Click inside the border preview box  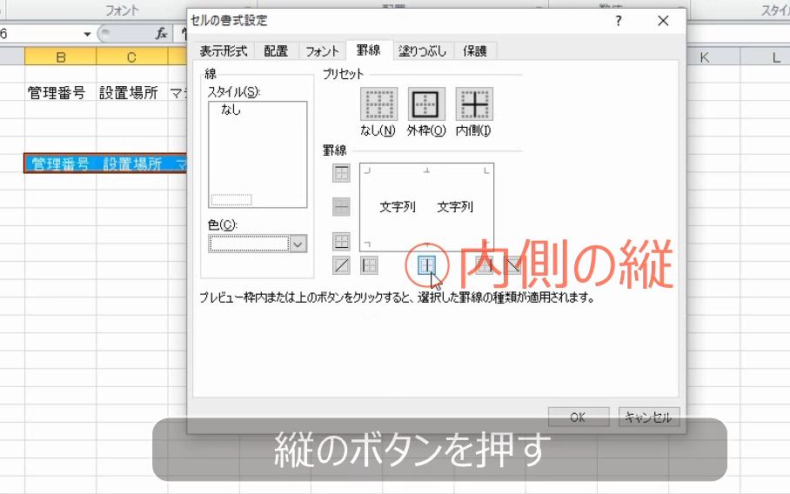coord(426,207)
